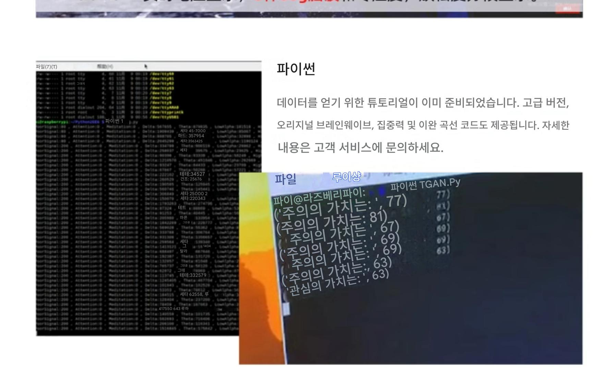This screenshot has height=388, width=604.
Task: Click the attention value line ending in 81
Action: tap(331, 222)
